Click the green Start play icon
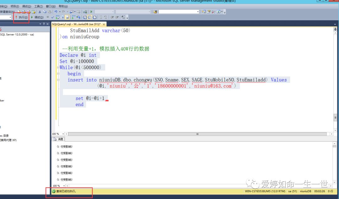 91,12
